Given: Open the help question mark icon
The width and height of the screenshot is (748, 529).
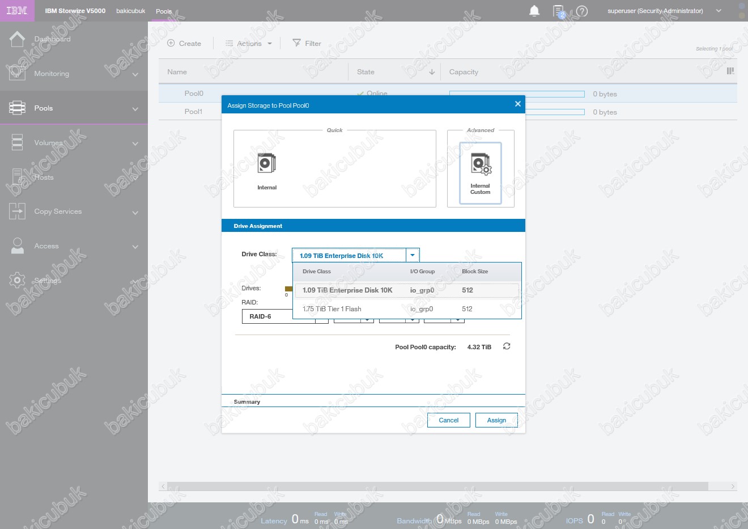Looking at the screenshot, I should pos(582,11).
